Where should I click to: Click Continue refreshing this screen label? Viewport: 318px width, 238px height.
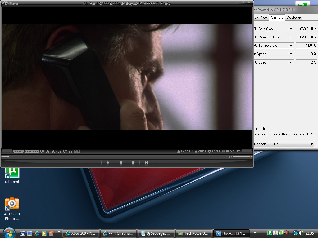pyautogui.click(x=286, y=134)
